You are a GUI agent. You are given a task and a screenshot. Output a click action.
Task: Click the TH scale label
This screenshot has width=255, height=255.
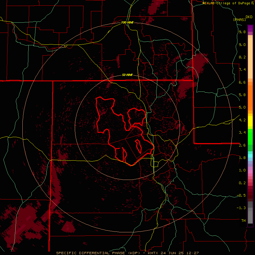[x=243, y=220]
